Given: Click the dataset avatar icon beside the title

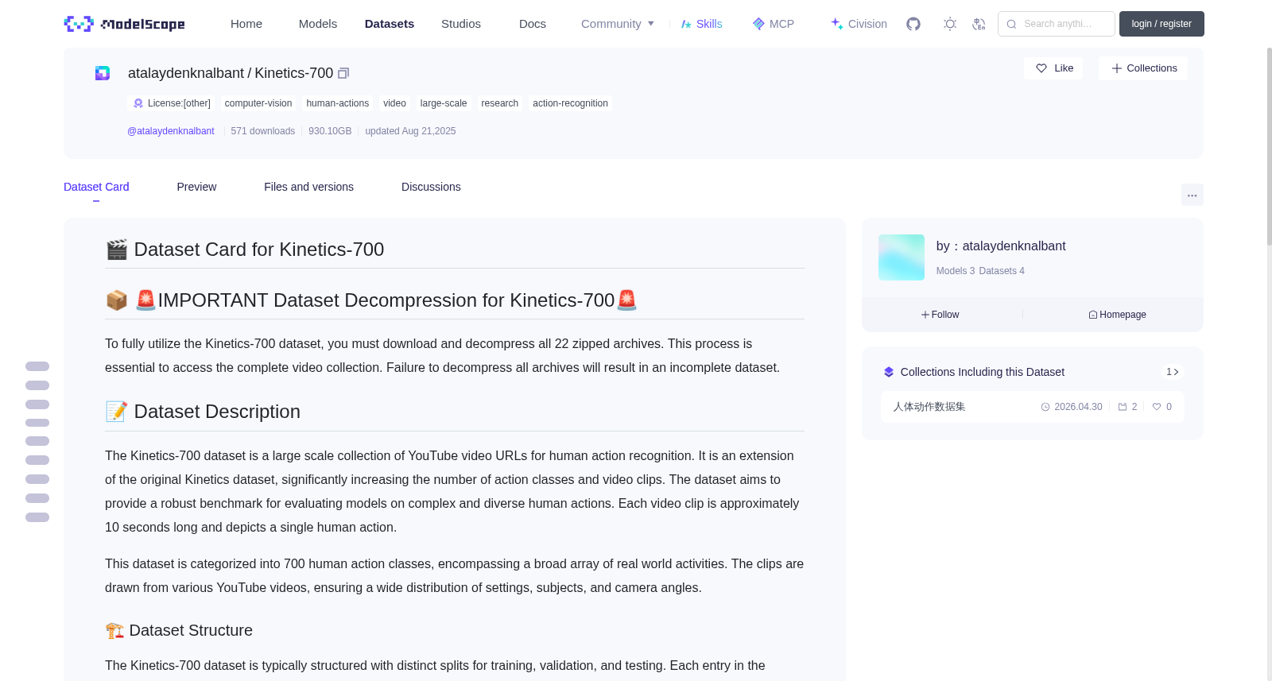Looking at the screenshot, I should coord(103,73).
